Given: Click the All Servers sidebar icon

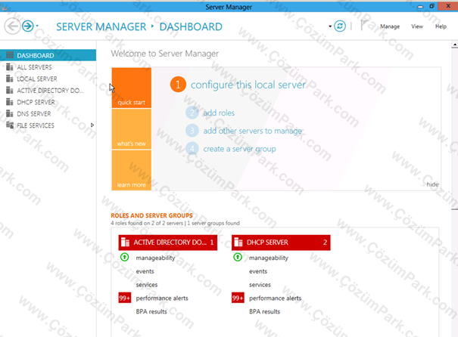Looking at the screenshot, I should pos(10,66).
